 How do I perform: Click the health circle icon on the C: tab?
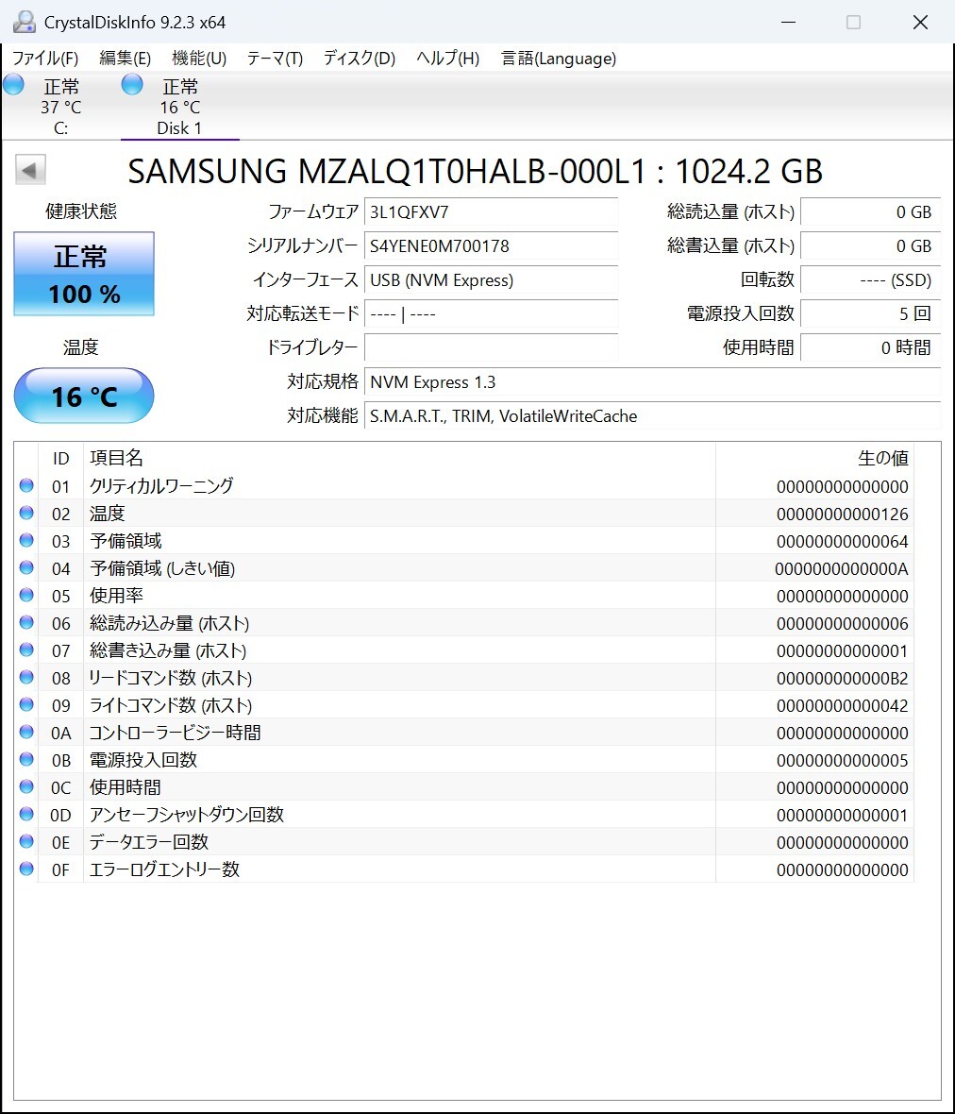[13, 84]
